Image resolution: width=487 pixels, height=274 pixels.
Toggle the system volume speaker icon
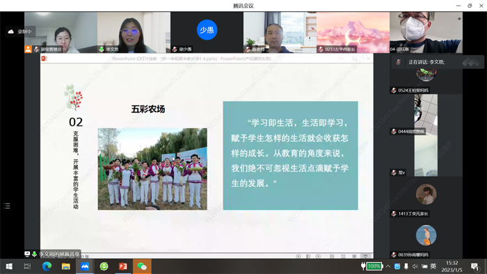415,266
